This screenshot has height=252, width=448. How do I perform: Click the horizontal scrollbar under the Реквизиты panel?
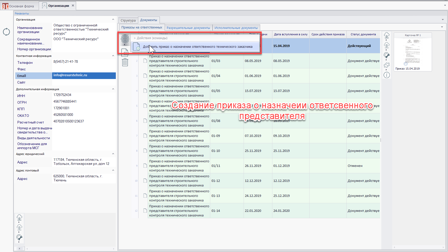point(71,249)
